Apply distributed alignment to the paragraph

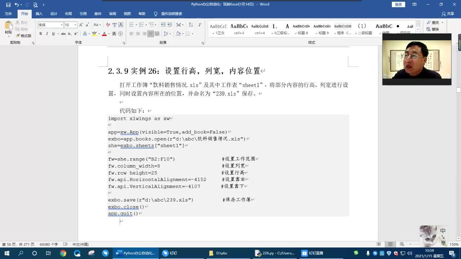coord(157,34)
